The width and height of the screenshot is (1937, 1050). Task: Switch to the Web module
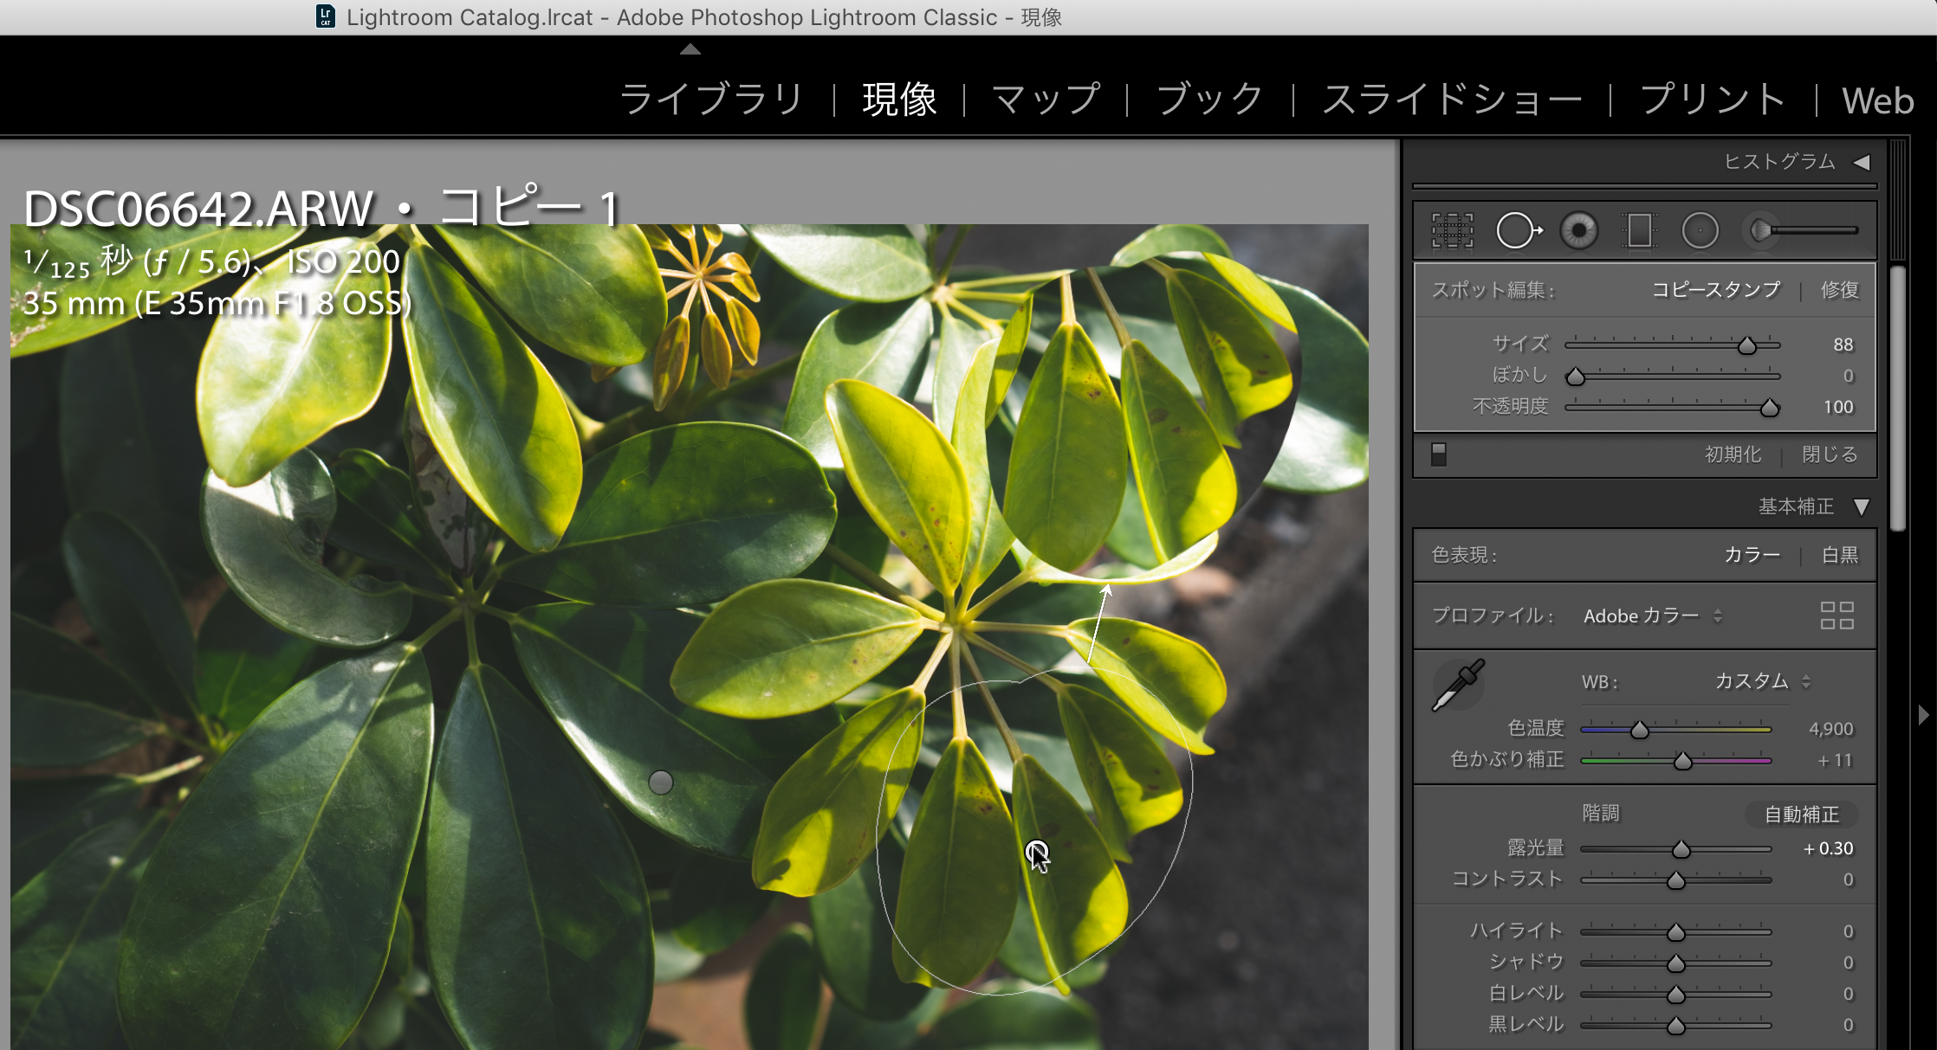tap(1877, 101)
